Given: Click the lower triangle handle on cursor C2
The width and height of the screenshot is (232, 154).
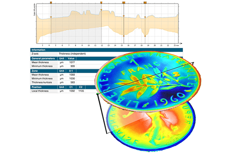Looking at the screenshot, I should (124, 36).
